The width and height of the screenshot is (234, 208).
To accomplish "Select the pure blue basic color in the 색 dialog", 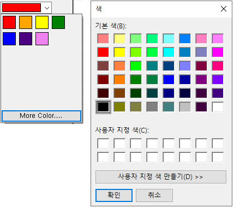I will click(x=169, y=80).
